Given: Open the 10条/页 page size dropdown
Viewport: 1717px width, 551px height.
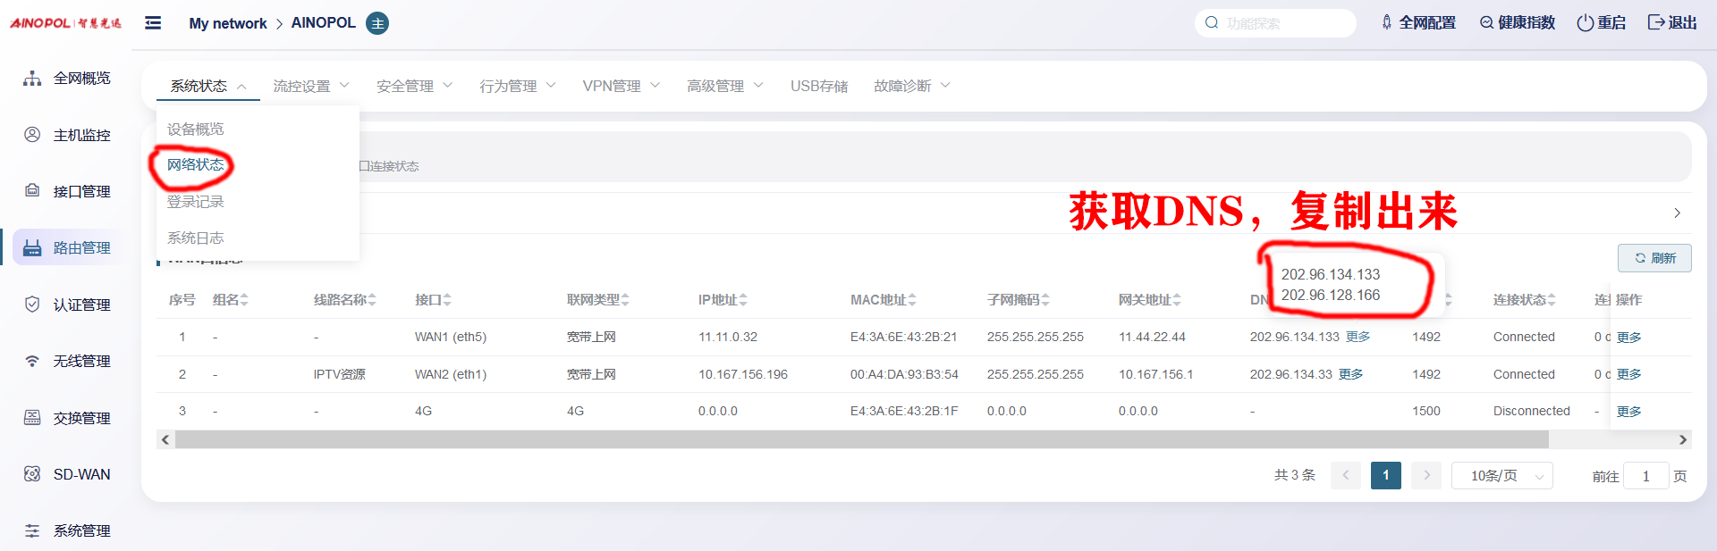Looking at the screenshot, I should [1501, 476].
